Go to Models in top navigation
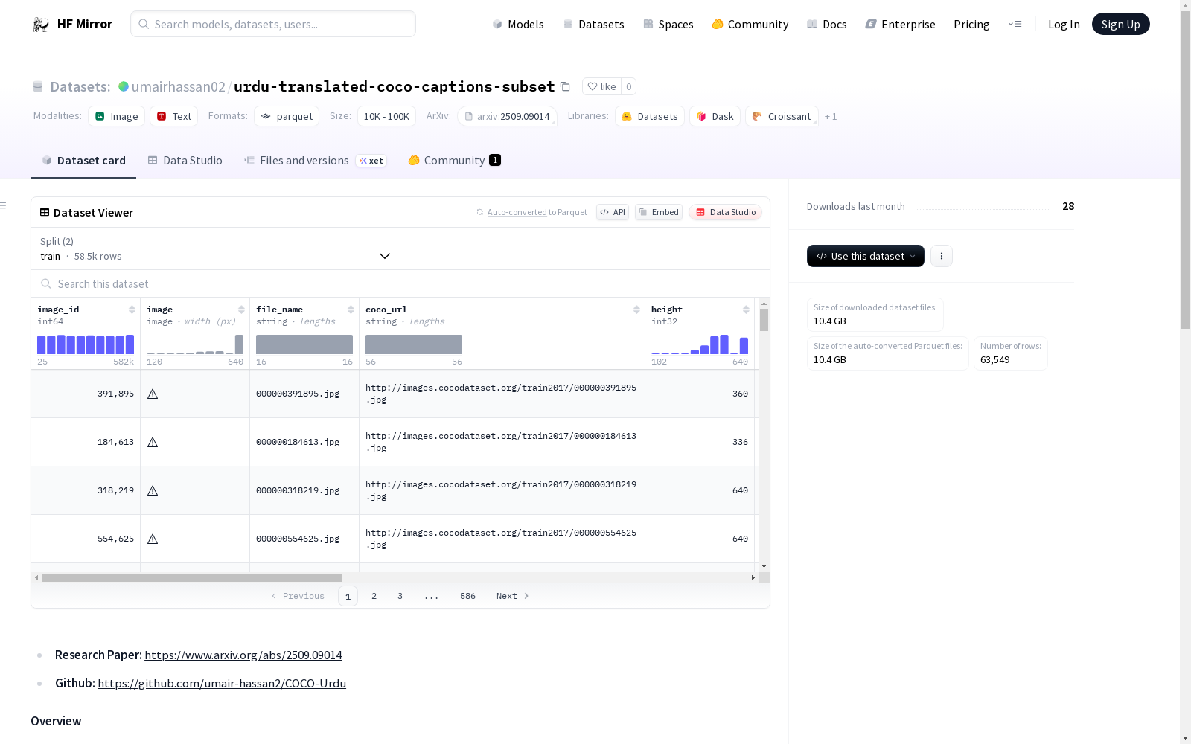 click(x=518, y=25)
